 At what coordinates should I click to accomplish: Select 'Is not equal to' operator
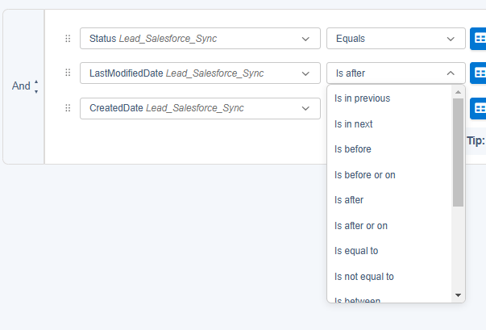tap(363, 277)
